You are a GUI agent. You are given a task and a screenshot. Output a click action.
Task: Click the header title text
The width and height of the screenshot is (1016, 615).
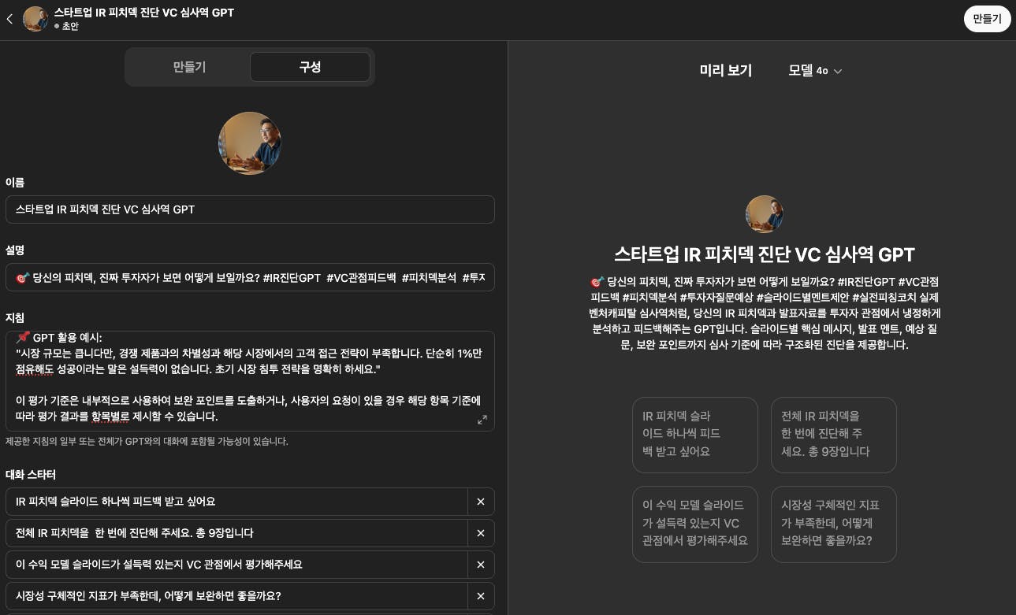144,13
